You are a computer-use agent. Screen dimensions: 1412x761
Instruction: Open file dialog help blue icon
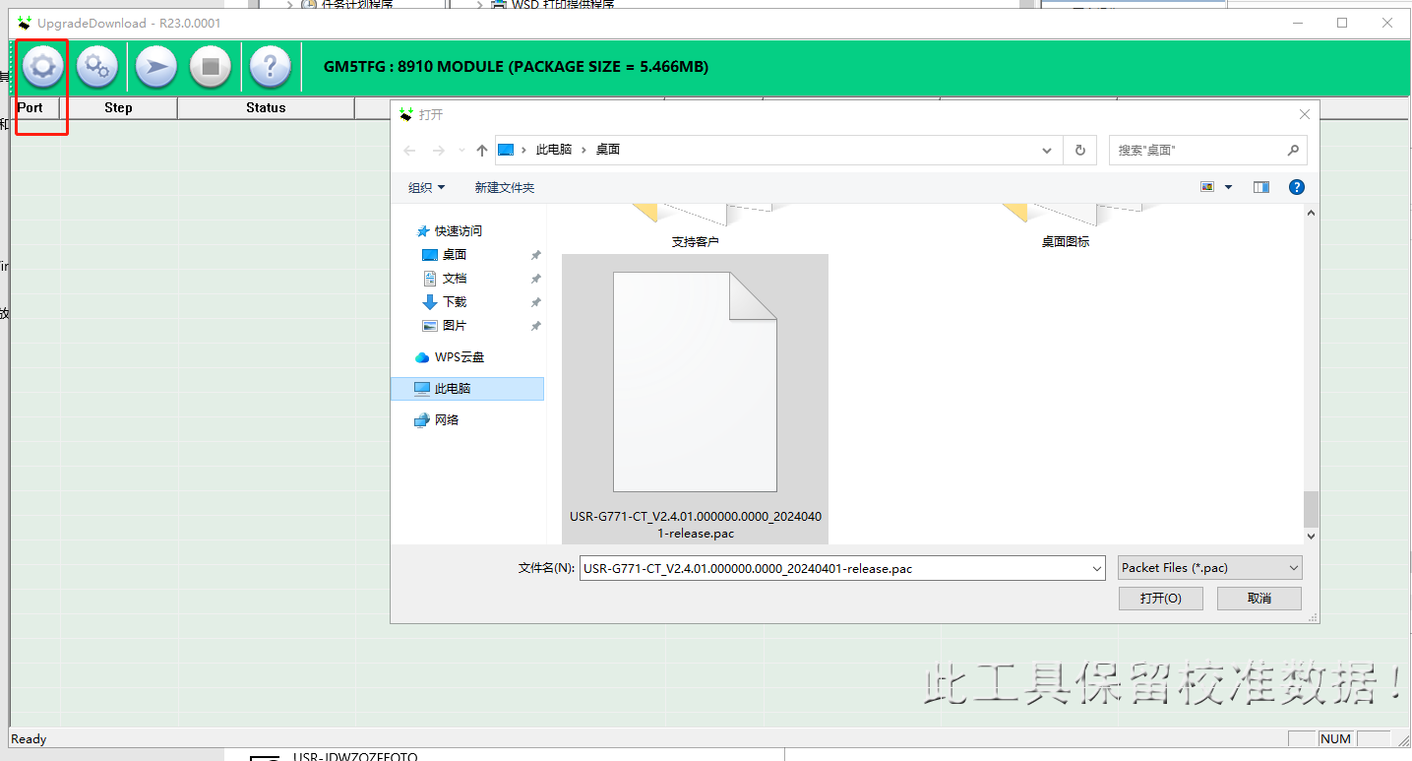(1297, 187)
